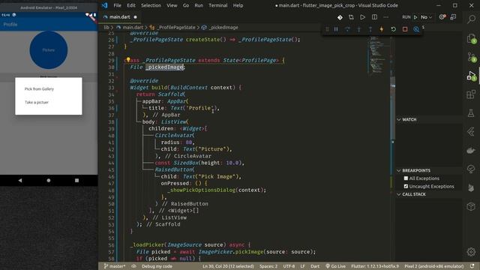Open the Go menu
This screenshot has width=480, height=270.
tap(186, 5)
